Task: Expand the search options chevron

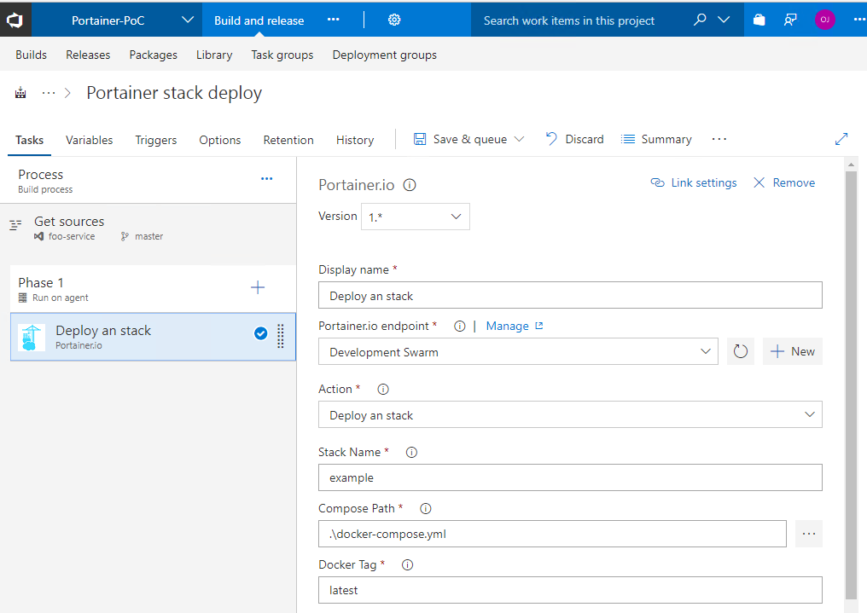Action: [x=724, y=20]
